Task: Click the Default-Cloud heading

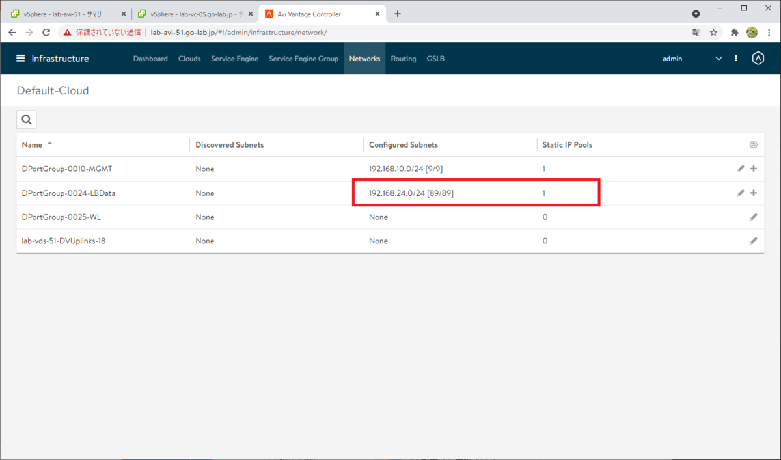Action: pyautogui.click(x=53, y=90)
